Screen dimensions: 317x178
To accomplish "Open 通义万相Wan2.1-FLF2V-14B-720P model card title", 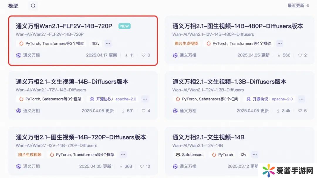I will tap(64, 26).
